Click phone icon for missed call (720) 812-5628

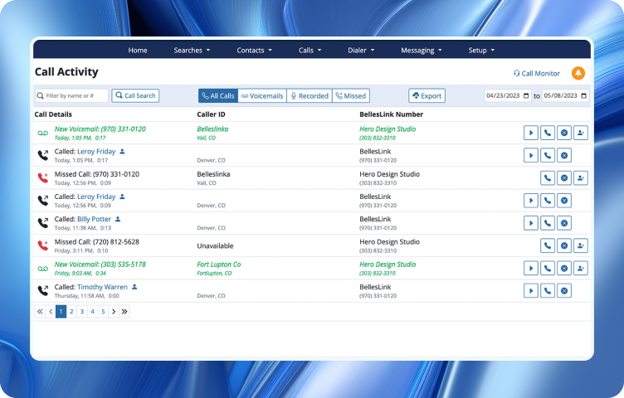coord(548,245)
